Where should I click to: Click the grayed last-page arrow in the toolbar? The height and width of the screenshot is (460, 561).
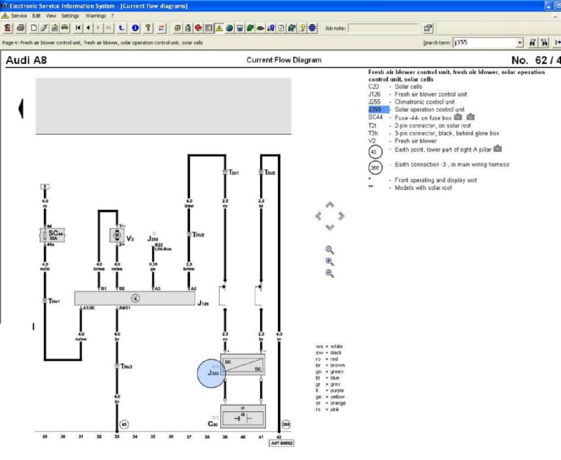109,28
